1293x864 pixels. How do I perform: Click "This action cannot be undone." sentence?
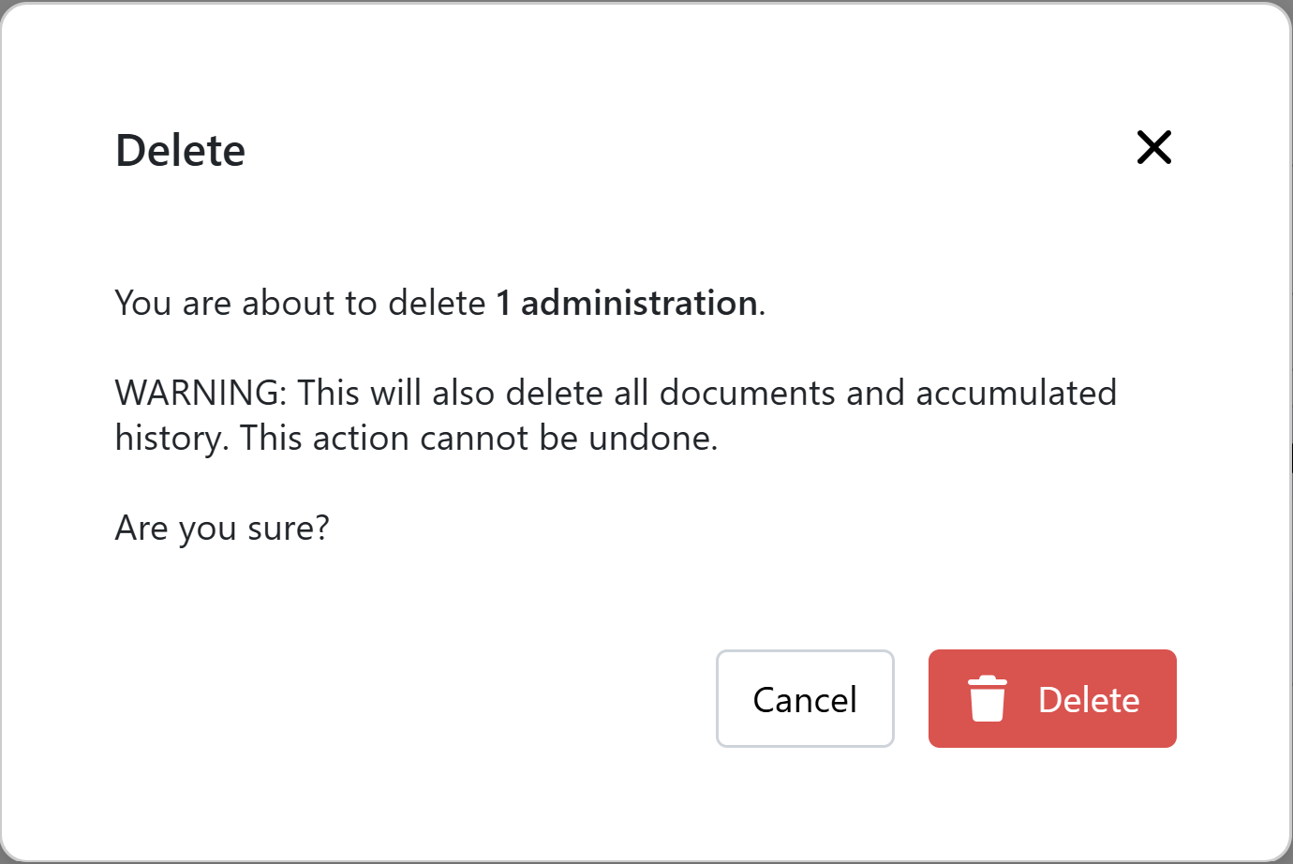[479, 438]
